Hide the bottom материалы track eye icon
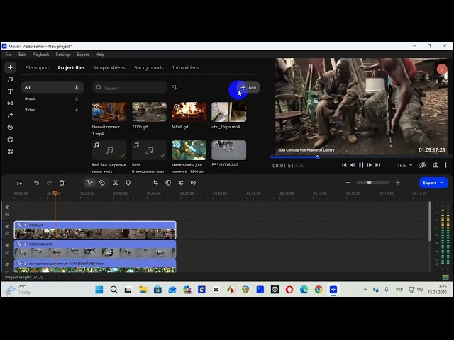Viewport: 454px width, 340px height. (x=7, y=265)
